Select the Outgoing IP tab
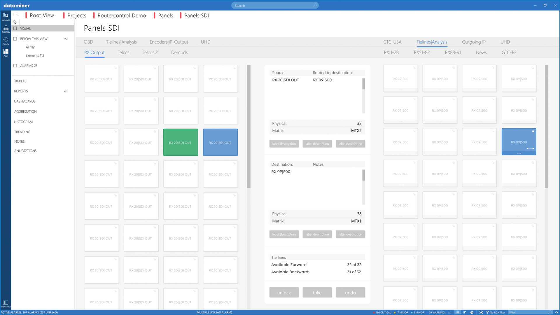This screenshot has height=315, width=560. pos(474,42)
